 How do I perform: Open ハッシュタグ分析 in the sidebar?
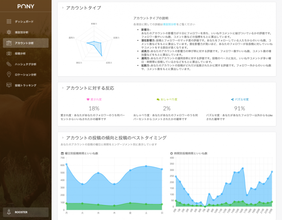26,64
